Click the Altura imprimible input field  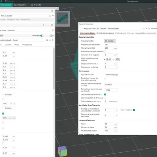coord(111,48)
